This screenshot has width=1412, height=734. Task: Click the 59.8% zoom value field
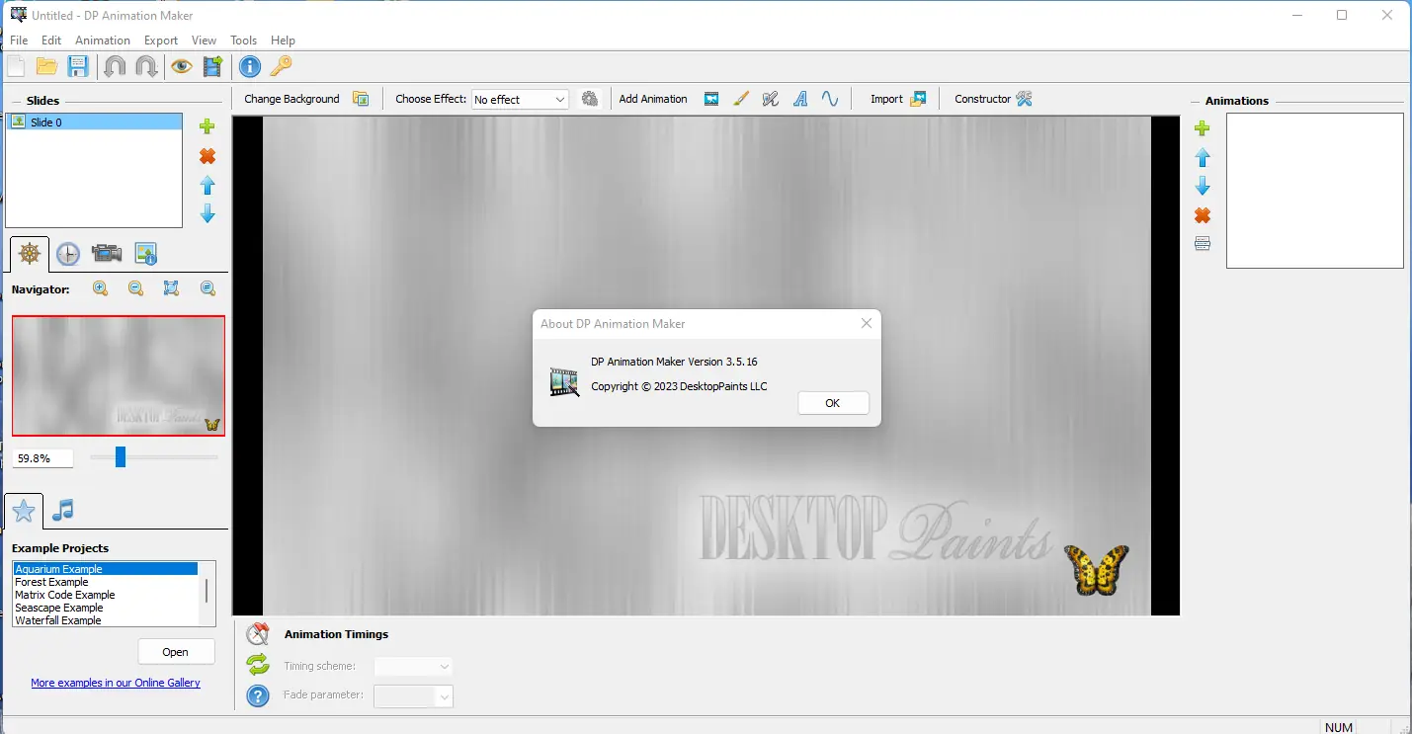pos(42,458)
